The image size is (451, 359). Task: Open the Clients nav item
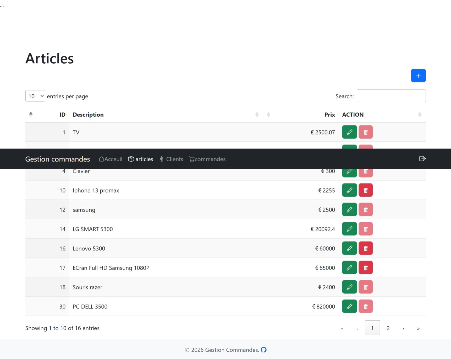[x=171, y=159]
